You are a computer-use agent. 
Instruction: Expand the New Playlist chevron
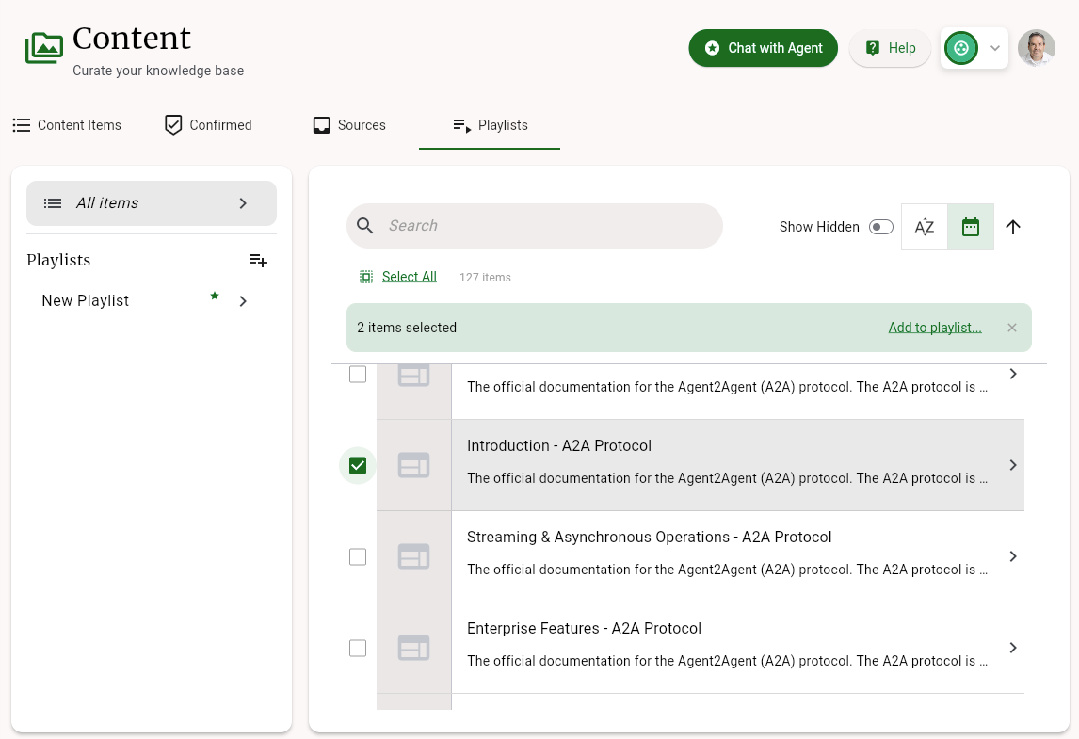(243, 301)
